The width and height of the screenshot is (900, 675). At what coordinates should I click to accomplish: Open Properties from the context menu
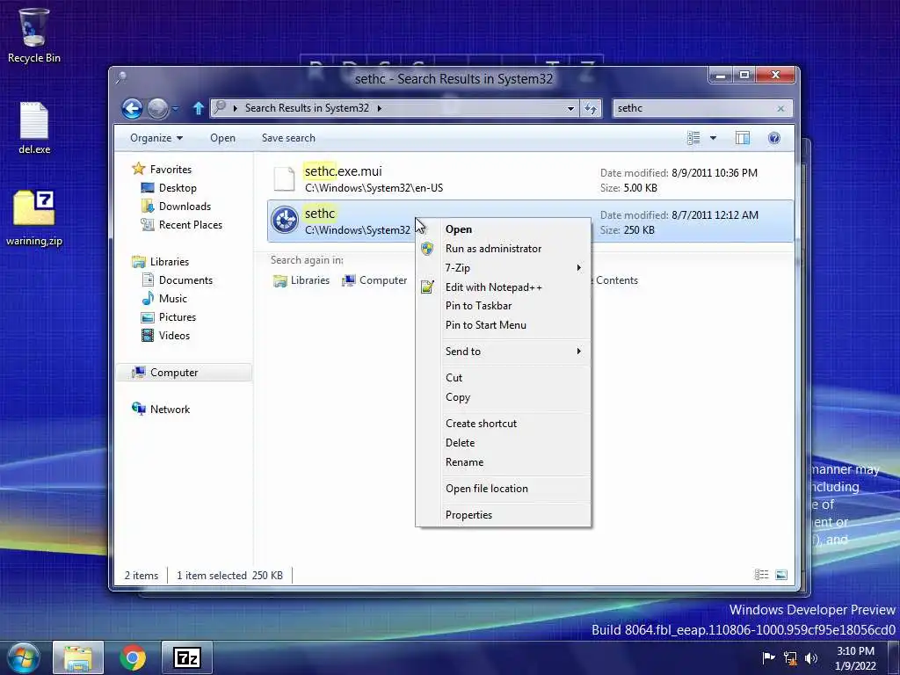(504, 515)
